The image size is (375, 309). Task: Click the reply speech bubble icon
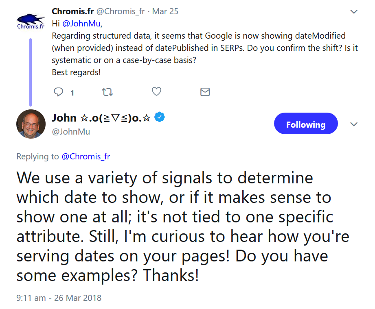(x=59, y=92)
